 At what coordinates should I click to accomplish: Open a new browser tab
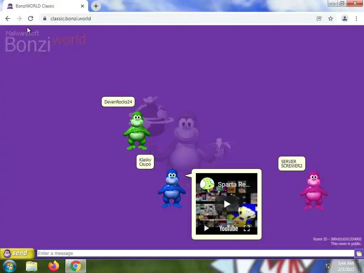click(96, 6)
